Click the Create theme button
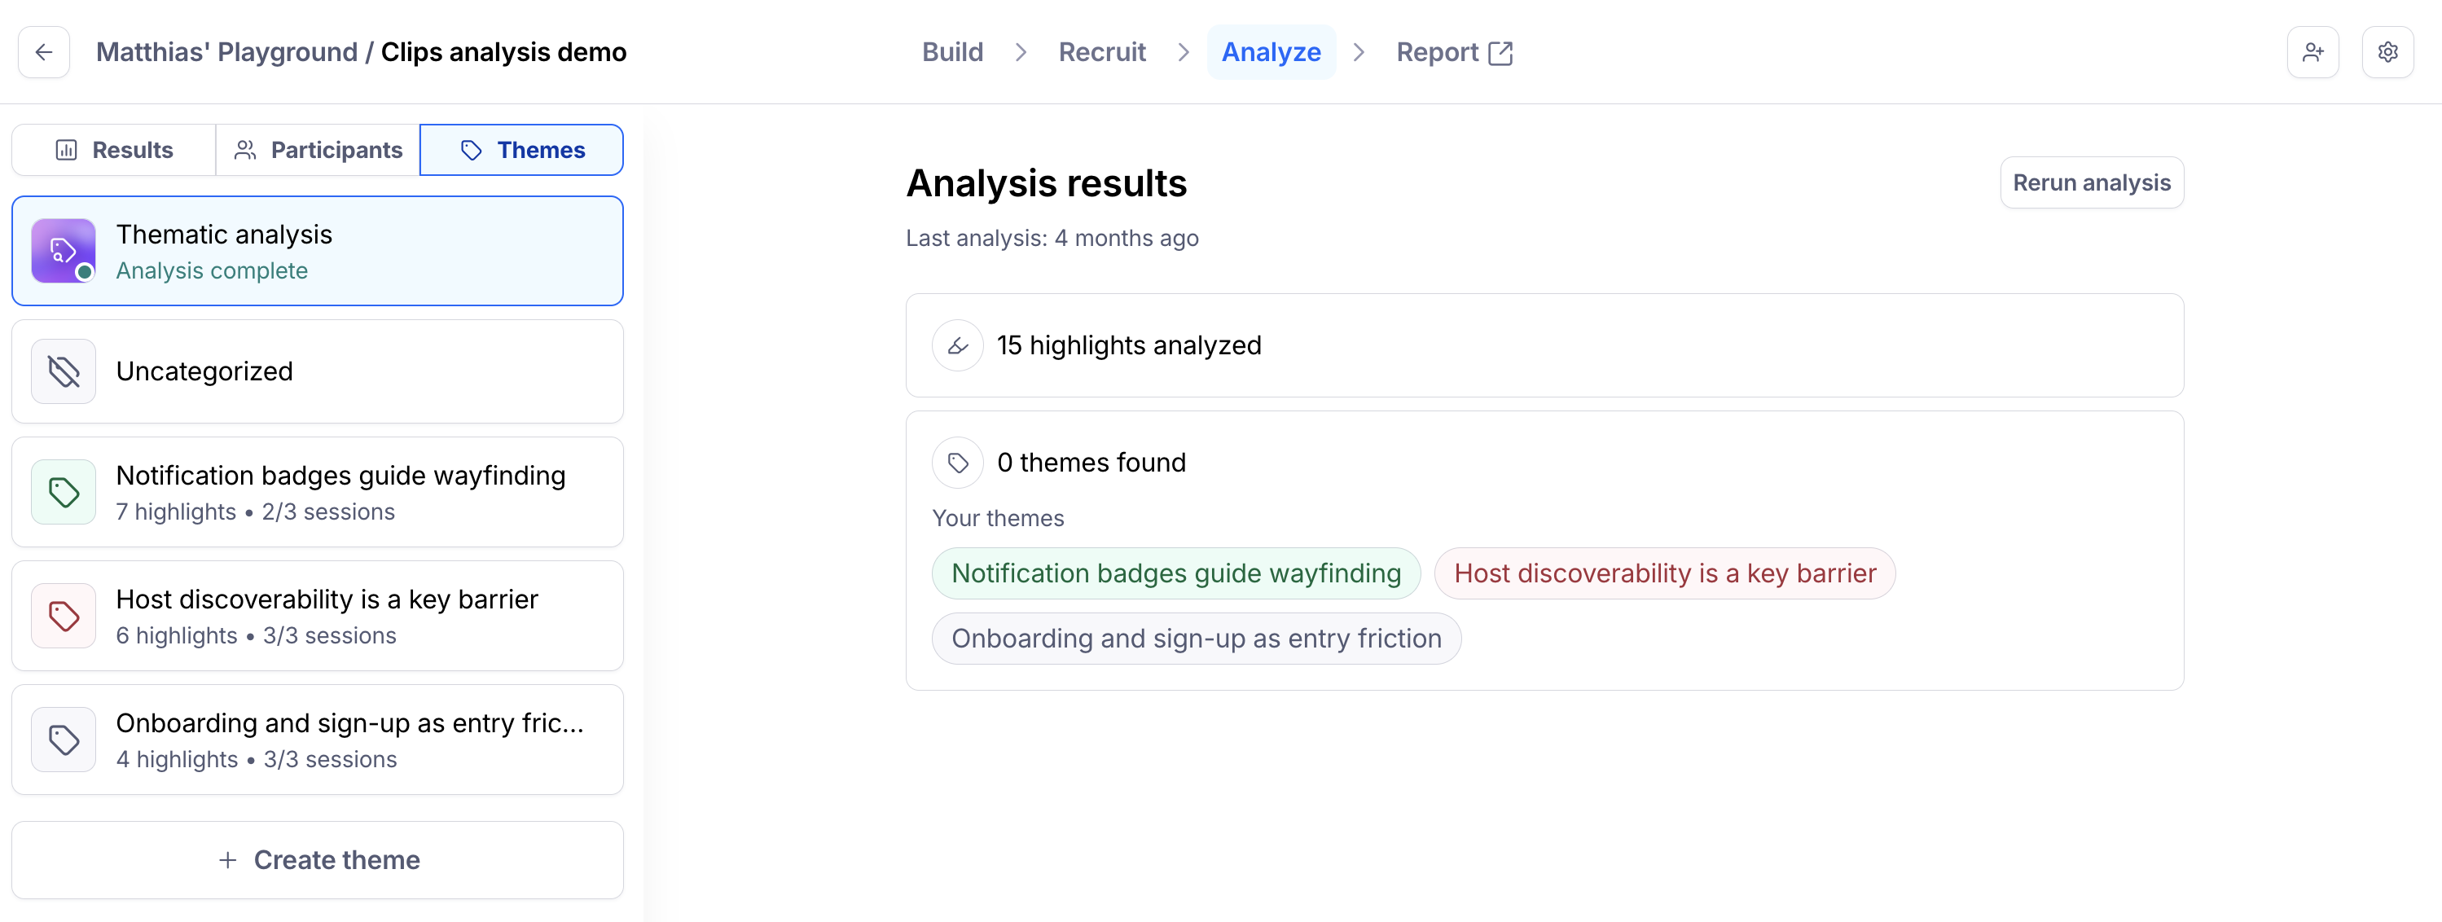This screenshot has height=922, width=2442. [318, 860]
